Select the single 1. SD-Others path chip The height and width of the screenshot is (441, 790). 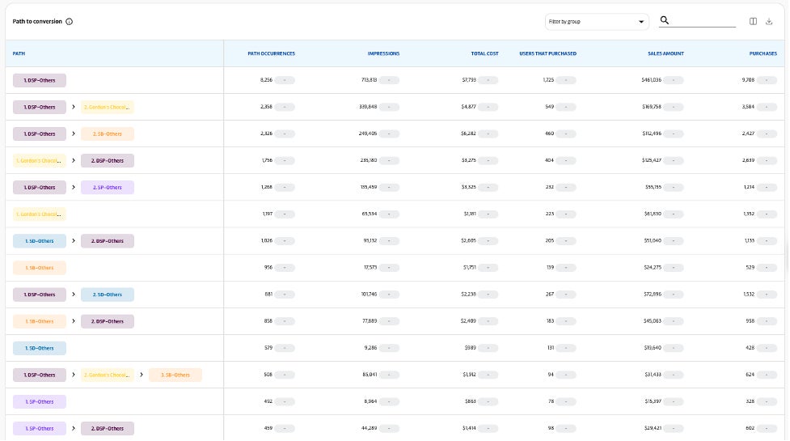40,349
